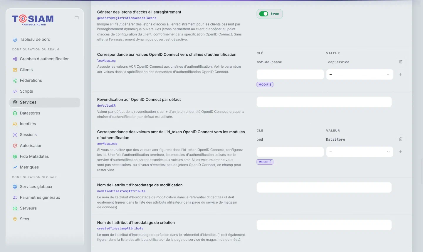Click the Sessions sidebar icon

(15, 135)
